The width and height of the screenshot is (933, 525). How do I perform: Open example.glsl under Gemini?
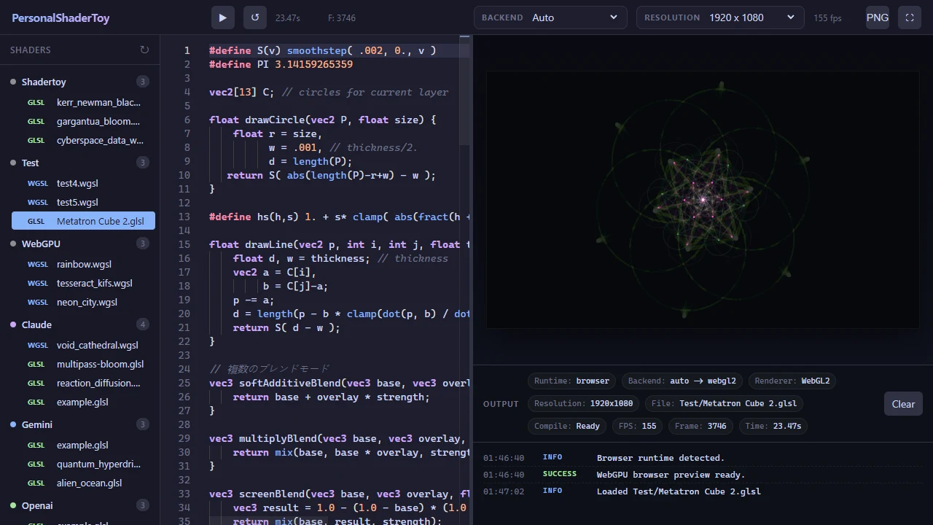(83, 445)
